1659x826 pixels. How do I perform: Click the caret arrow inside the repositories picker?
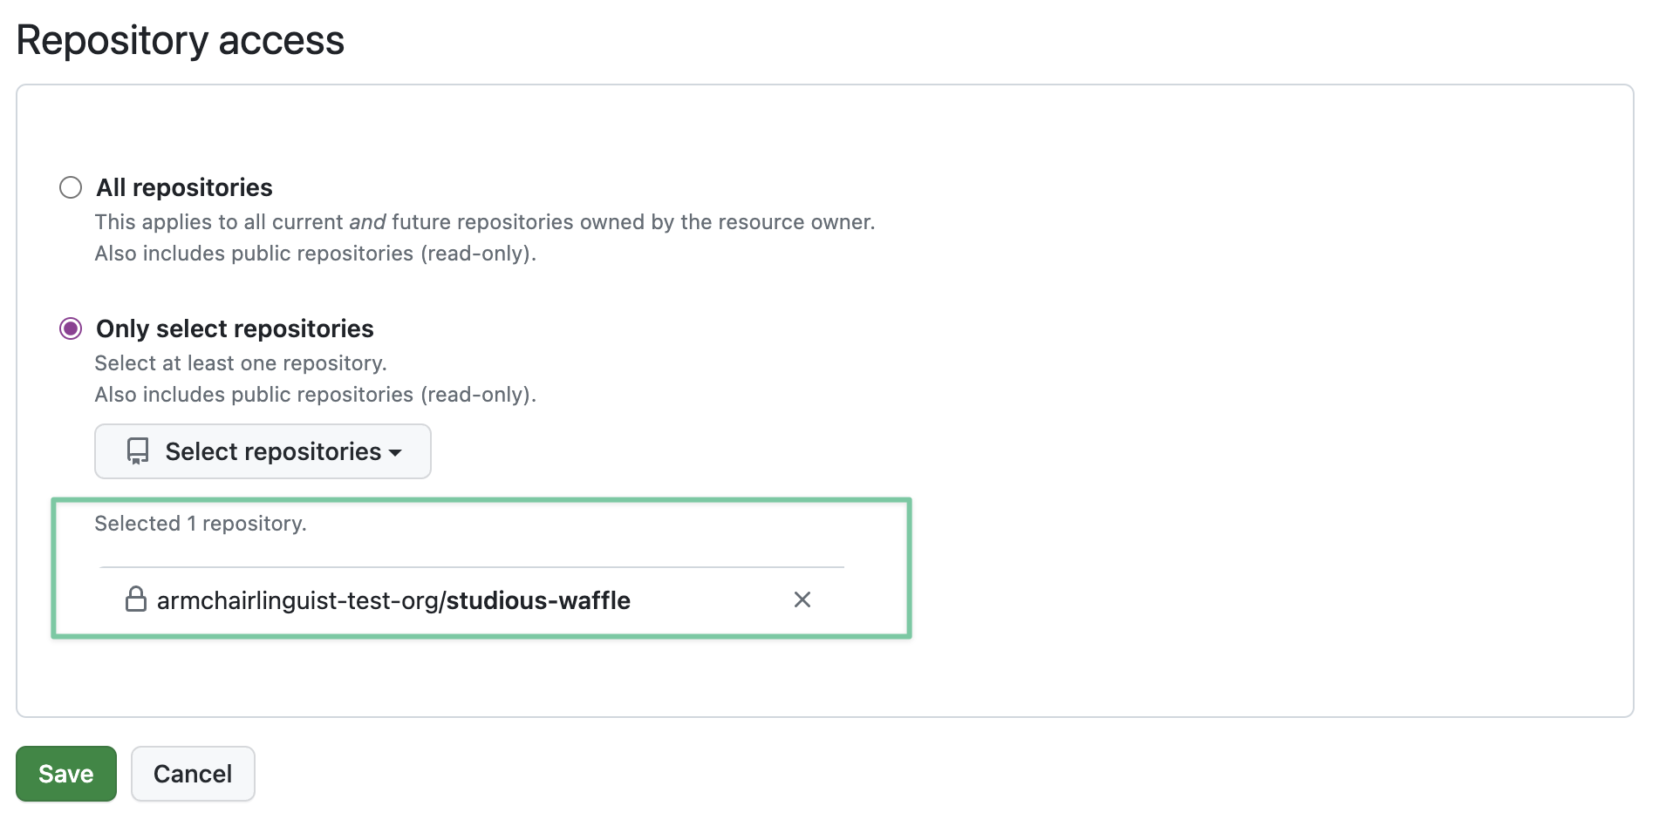coord(397,453)
